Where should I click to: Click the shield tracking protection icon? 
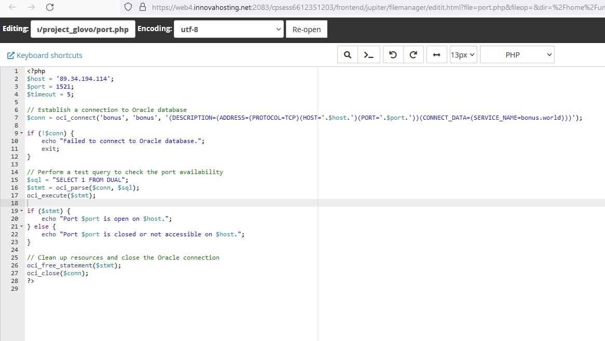pyautogui.click(x=128, y=7)
